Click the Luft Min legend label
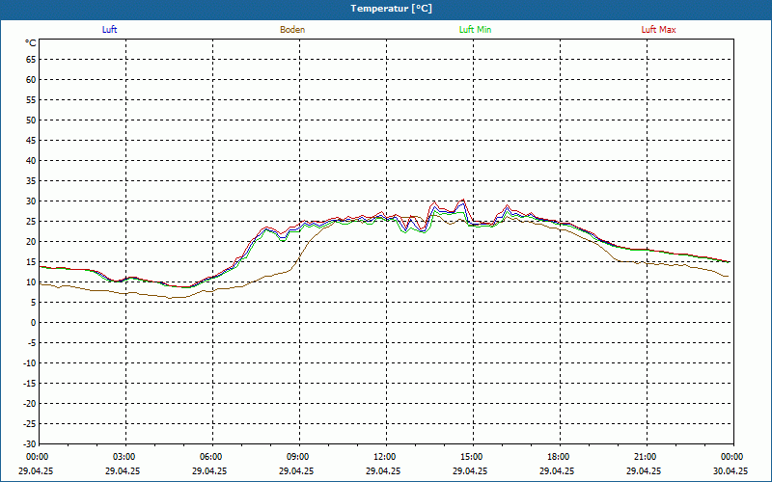This screenshot has height=482, width=772. click(x=475, y=30)
